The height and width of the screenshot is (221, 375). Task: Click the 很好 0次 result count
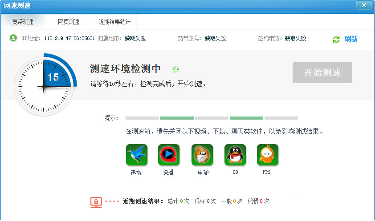[205, 201]
